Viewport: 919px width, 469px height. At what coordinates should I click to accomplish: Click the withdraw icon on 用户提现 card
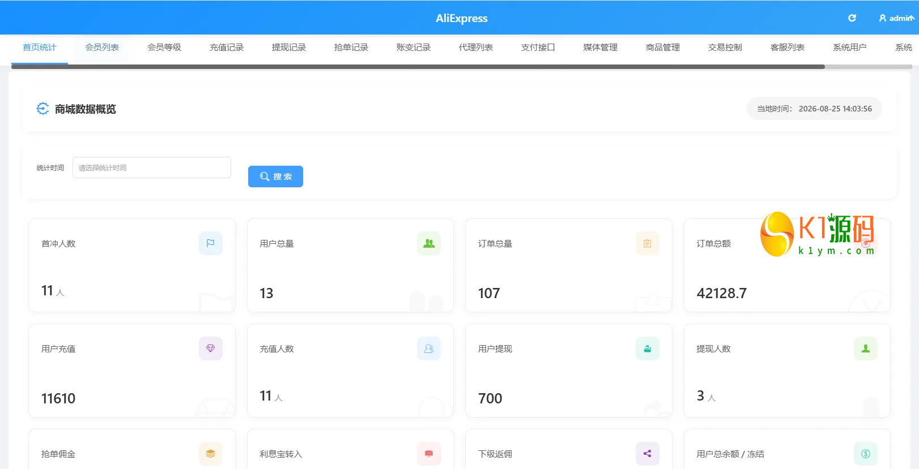[647, 348]
